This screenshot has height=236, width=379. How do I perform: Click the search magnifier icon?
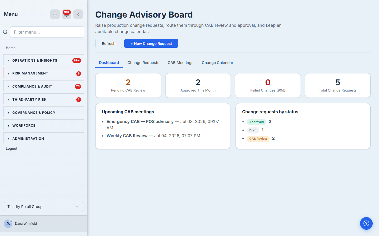5,32
